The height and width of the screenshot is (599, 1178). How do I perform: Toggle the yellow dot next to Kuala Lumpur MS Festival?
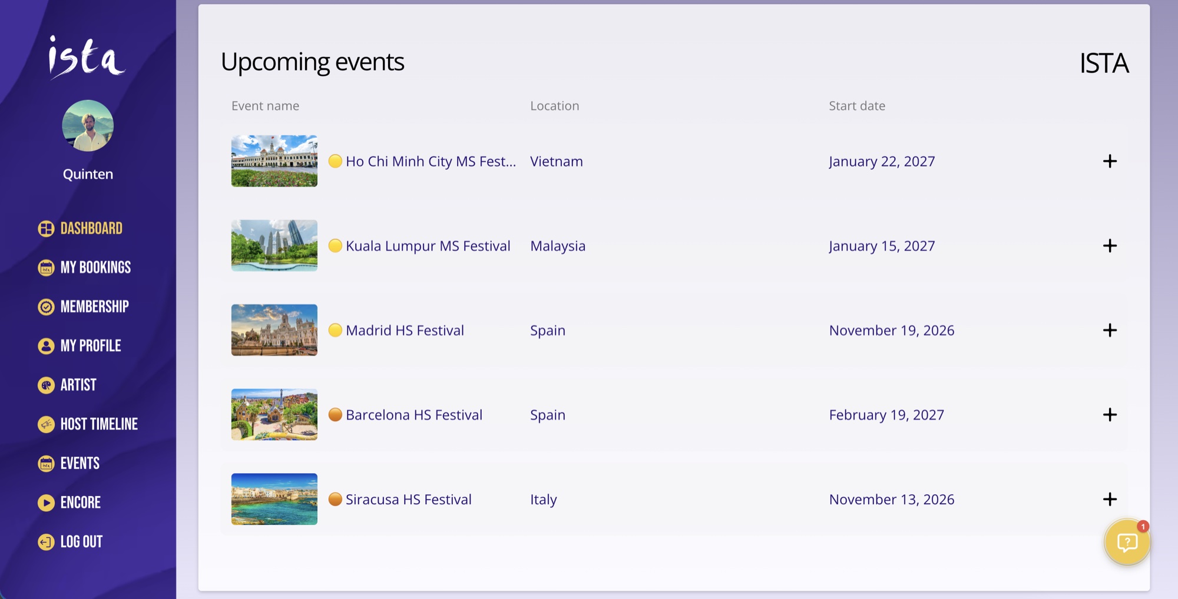click(335, 246)
